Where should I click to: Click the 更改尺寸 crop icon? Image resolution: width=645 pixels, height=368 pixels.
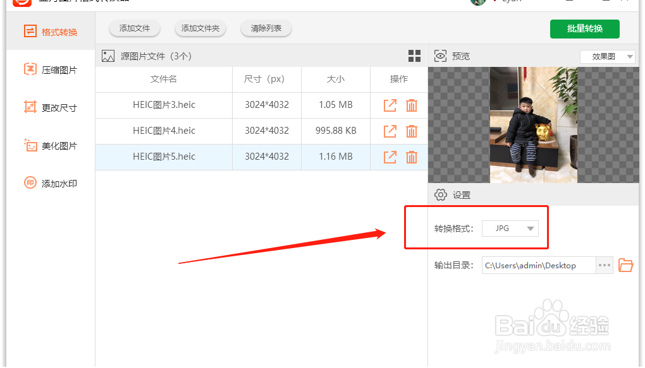pos(30,107)
